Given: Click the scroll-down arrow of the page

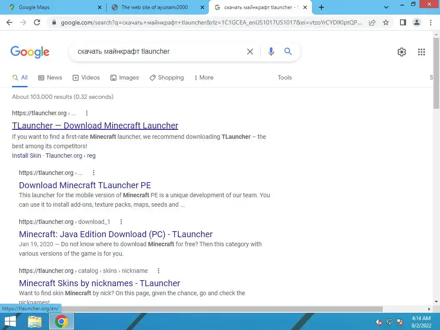Looking at the screenshot, I should 436,302.
